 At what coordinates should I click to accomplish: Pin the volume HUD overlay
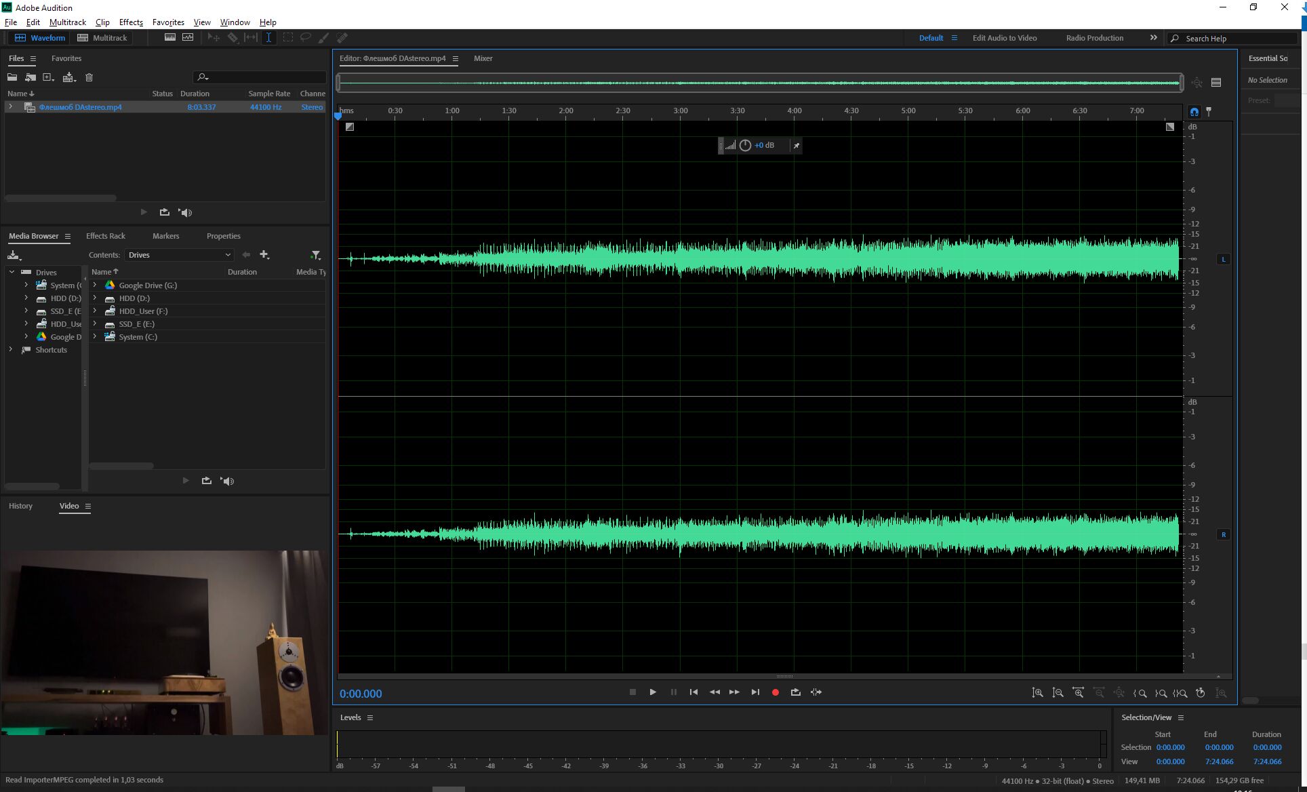tap(797, 145)
